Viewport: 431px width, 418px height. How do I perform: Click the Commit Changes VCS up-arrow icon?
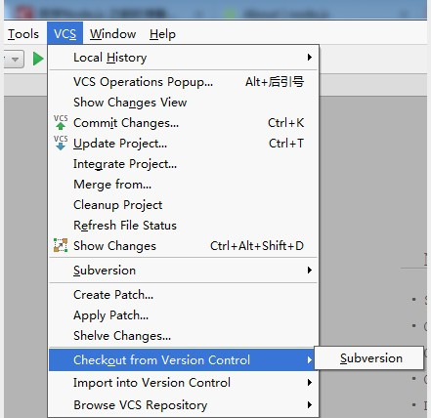(x=61, y=122)
